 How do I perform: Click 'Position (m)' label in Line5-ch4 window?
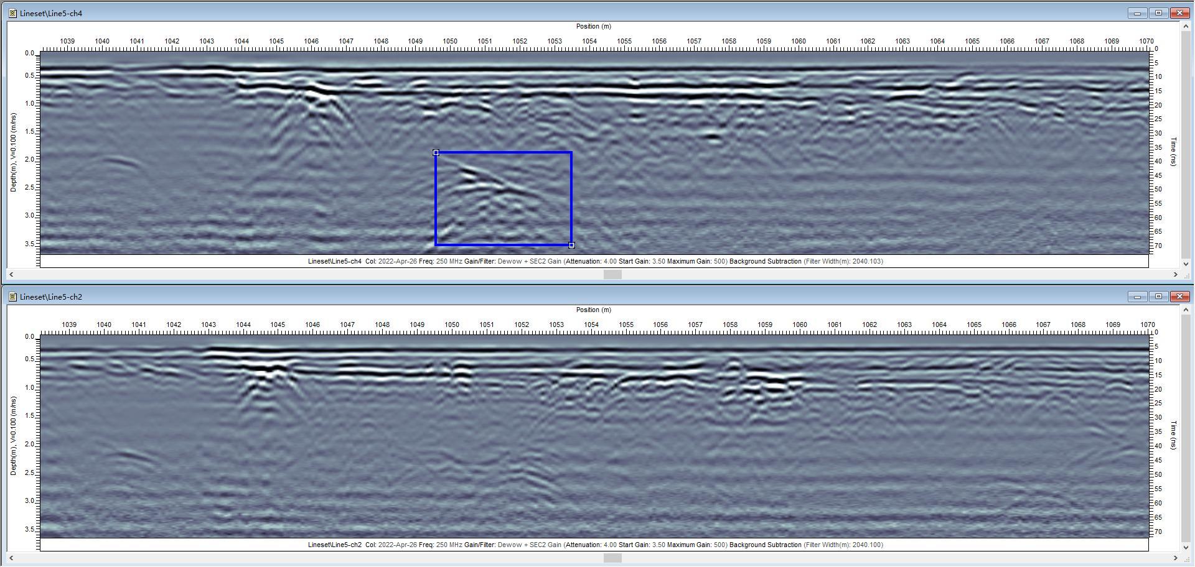point(593,26)
